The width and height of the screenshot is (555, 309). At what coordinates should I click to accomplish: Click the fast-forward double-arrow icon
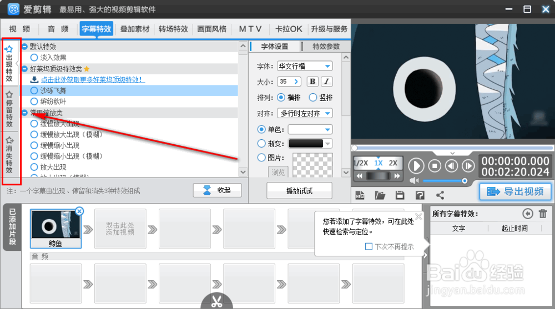pos(397,176)
